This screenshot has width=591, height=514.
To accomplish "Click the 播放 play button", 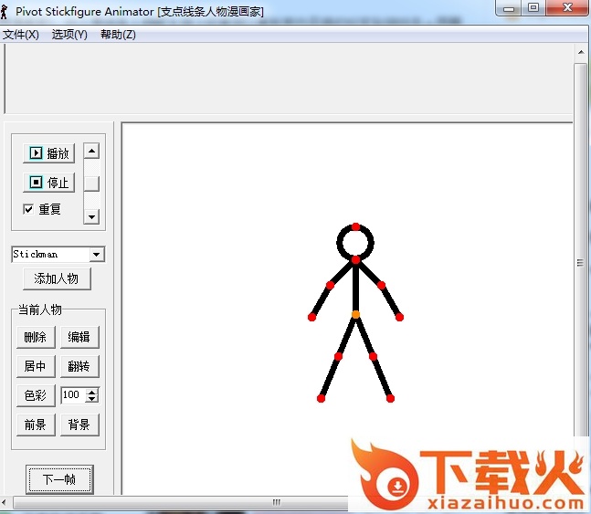I will click(49, 153).
